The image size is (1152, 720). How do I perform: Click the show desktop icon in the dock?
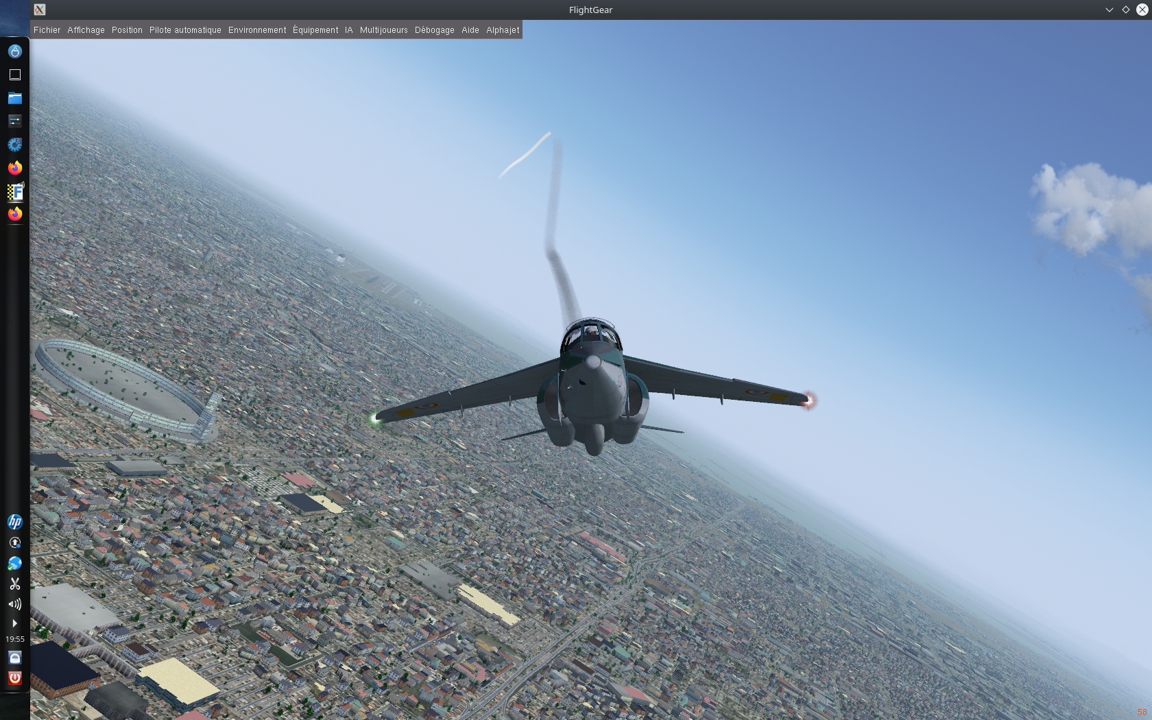[x=14, y=75]
